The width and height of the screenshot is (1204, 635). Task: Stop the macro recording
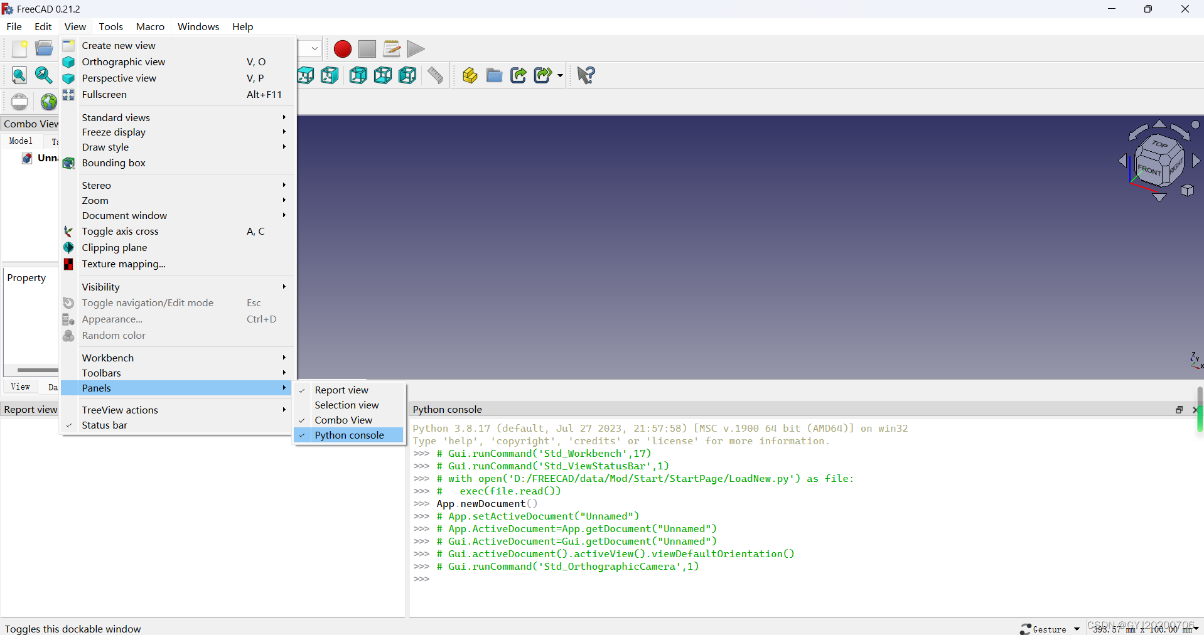(367, 49)
